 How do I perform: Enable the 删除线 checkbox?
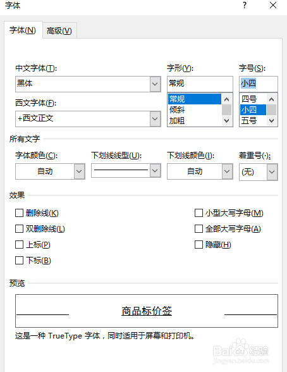19,213
